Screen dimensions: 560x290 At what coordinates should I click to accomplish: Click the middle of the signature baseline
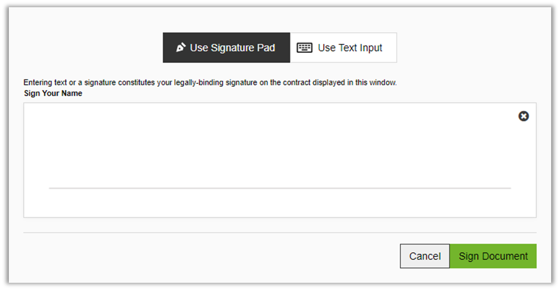click(x=280, y=188)
